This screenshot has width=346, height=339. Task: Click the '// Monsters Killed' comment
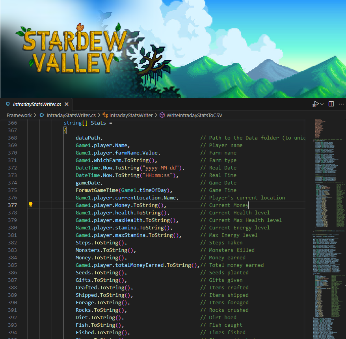click(x=227, y=250)
